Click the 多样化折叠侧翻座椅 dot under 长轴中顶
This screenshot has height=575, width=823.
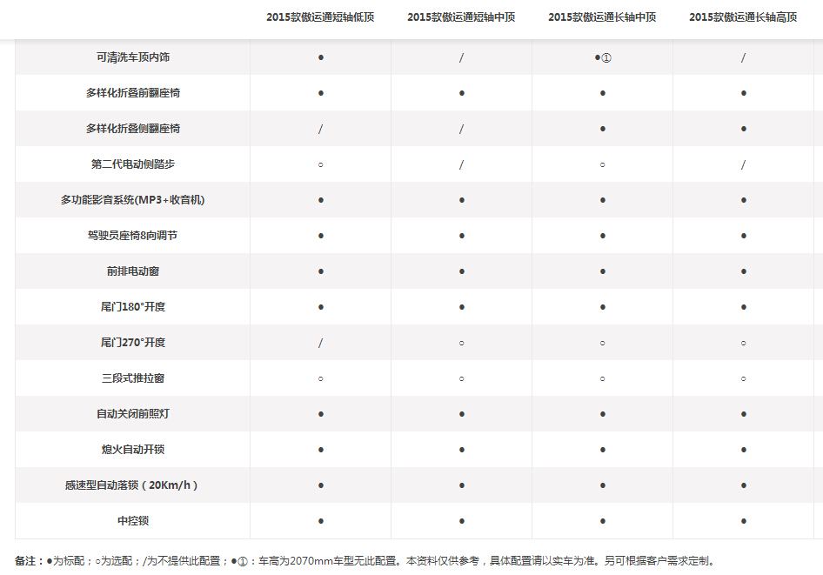(x=603, y=129)
